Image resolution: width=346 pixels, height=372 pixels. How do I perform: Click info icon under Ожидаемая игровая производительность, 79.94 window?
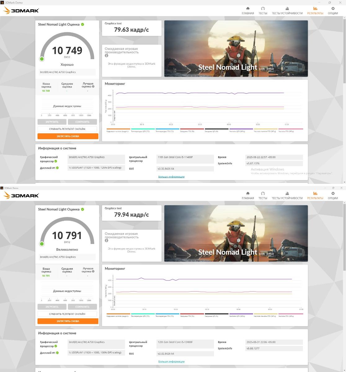[106, 241]
